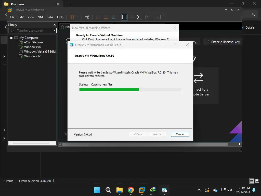This screenshot has width=261, height=196.
Task: Click the VMware horizontal scrollbar right arrow
Action: point(240,144)
